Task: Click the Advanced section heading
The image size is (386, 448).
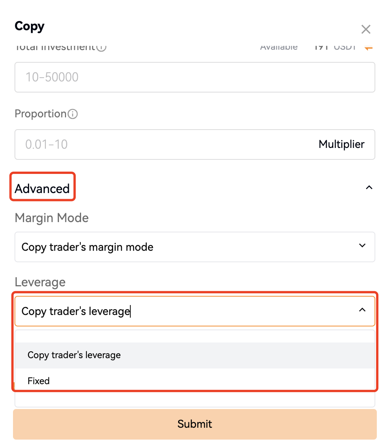Action: pos(42,188)
